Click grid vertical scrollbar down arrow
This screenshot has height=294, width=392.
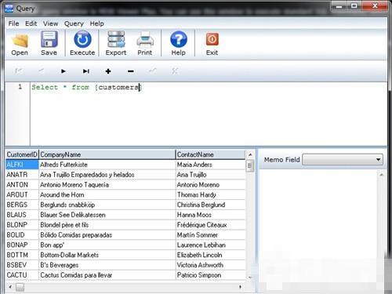pyautogui.click(x=250, y=278)
